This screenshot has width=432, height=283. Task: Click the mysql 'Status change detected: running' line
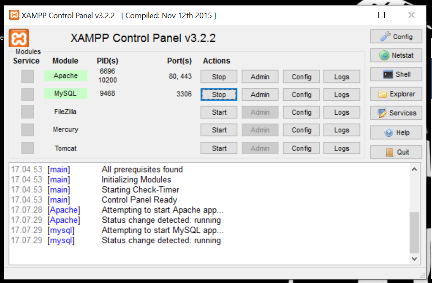[161, 240]
